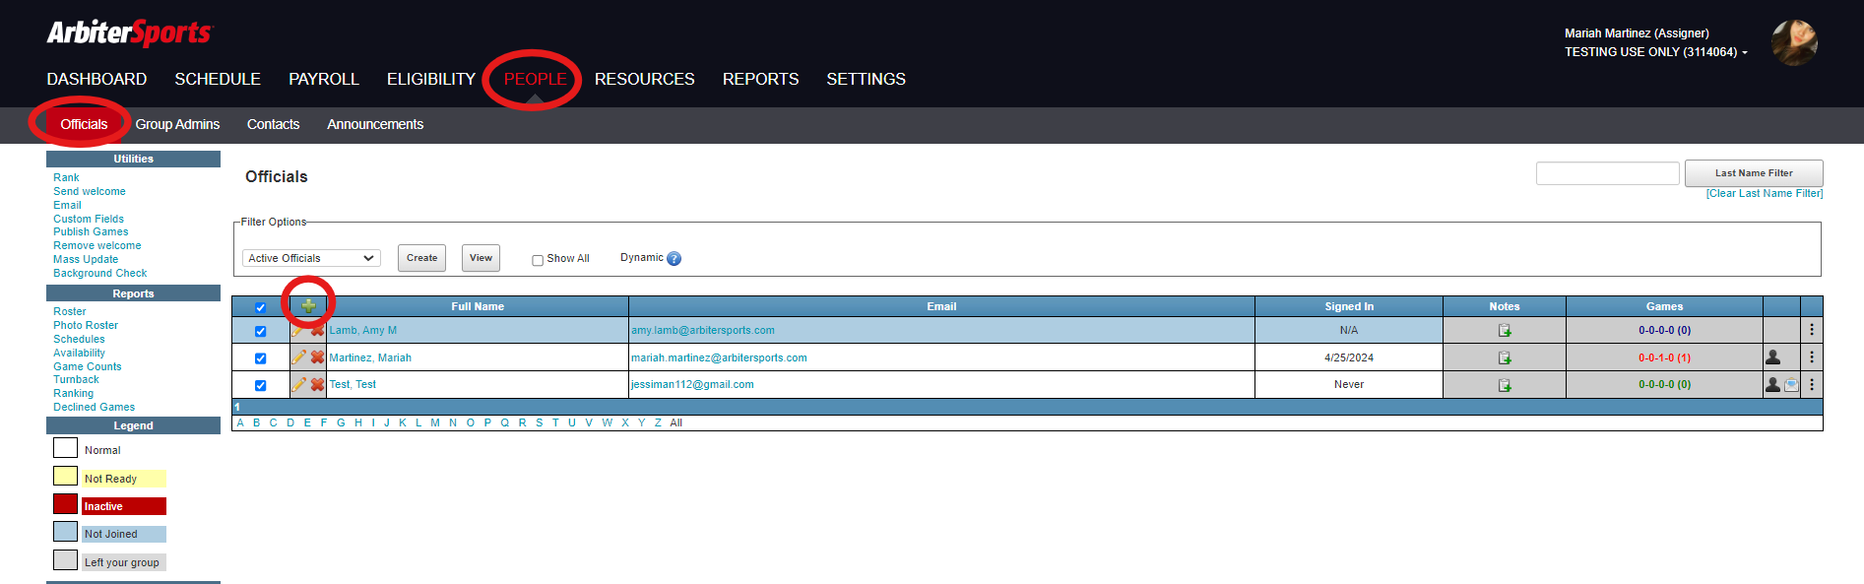Viewport: 1864px width, 584px height.
Task: Click the Create filter button
Action: click(x=422, y=258)
